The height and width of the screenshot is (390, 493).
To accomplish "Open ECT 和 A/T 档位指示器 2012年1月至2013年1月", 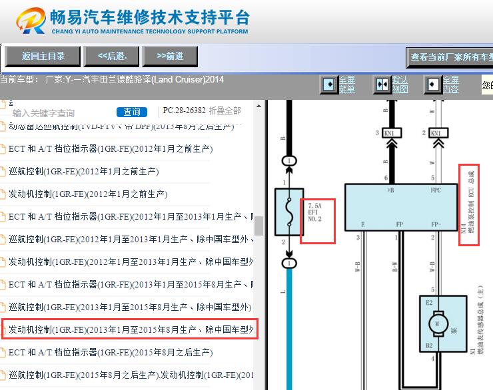I will pyautogui.click(x=131, y=217).
